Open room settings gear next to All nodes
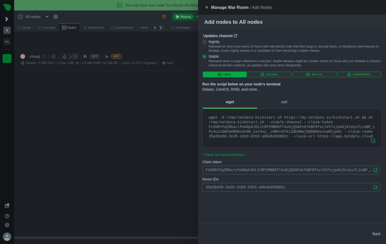386x244 pixels. (x=56, y=17)
